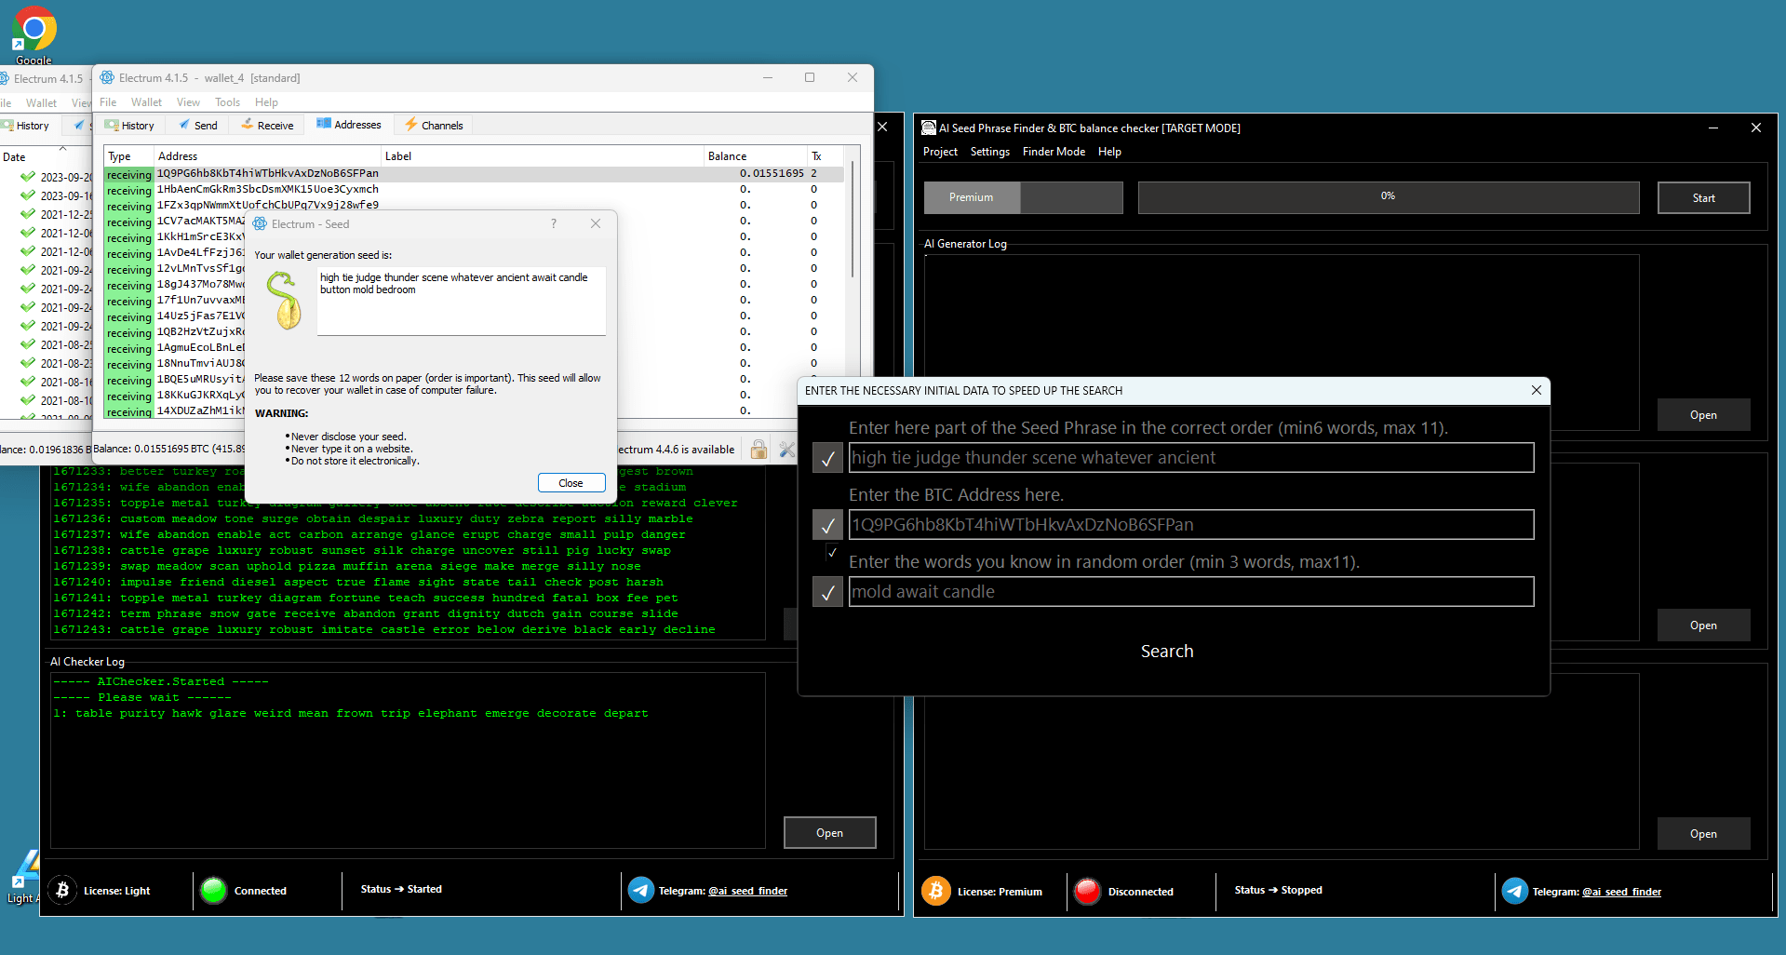Click the seed padlock icon in Electrum status bar
The image size is (1786, 955).
click(759, 449)
